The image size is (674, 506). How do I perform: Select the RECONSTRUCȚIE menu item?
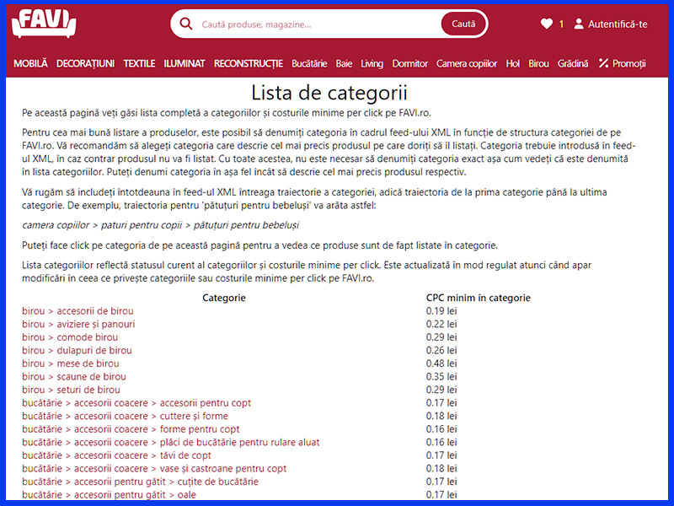pyautogui.click(x=249, y=63)
